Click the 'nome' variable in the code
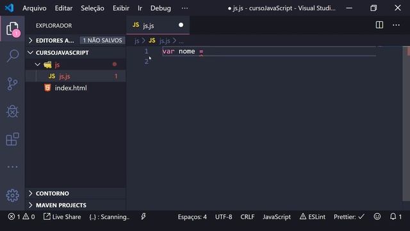Screen dimensions: 410x231 (x=186, y=51)
